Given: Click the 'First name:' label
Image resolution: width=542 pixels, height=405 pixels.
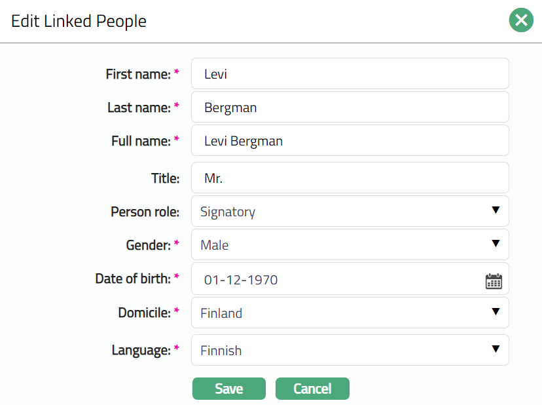Looking at the screenshot, I should coord(137,74).
